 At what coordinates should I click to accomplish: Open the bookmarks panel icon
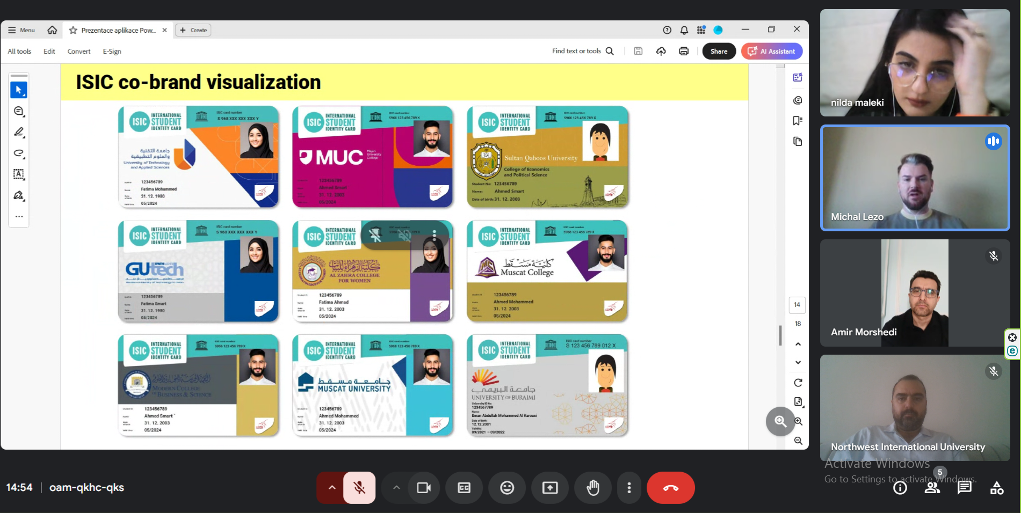coord(798,121)
